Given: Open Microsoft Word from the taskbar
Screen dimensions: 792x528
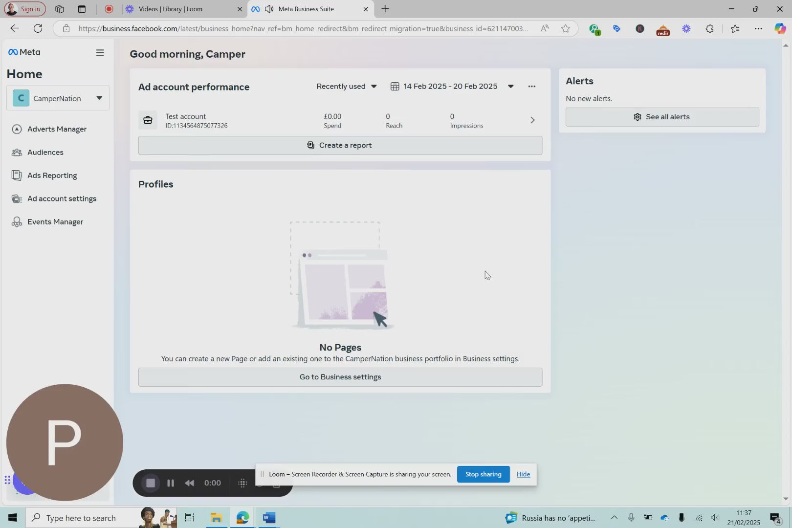Looking at the screenshot, I should [269, 518].
